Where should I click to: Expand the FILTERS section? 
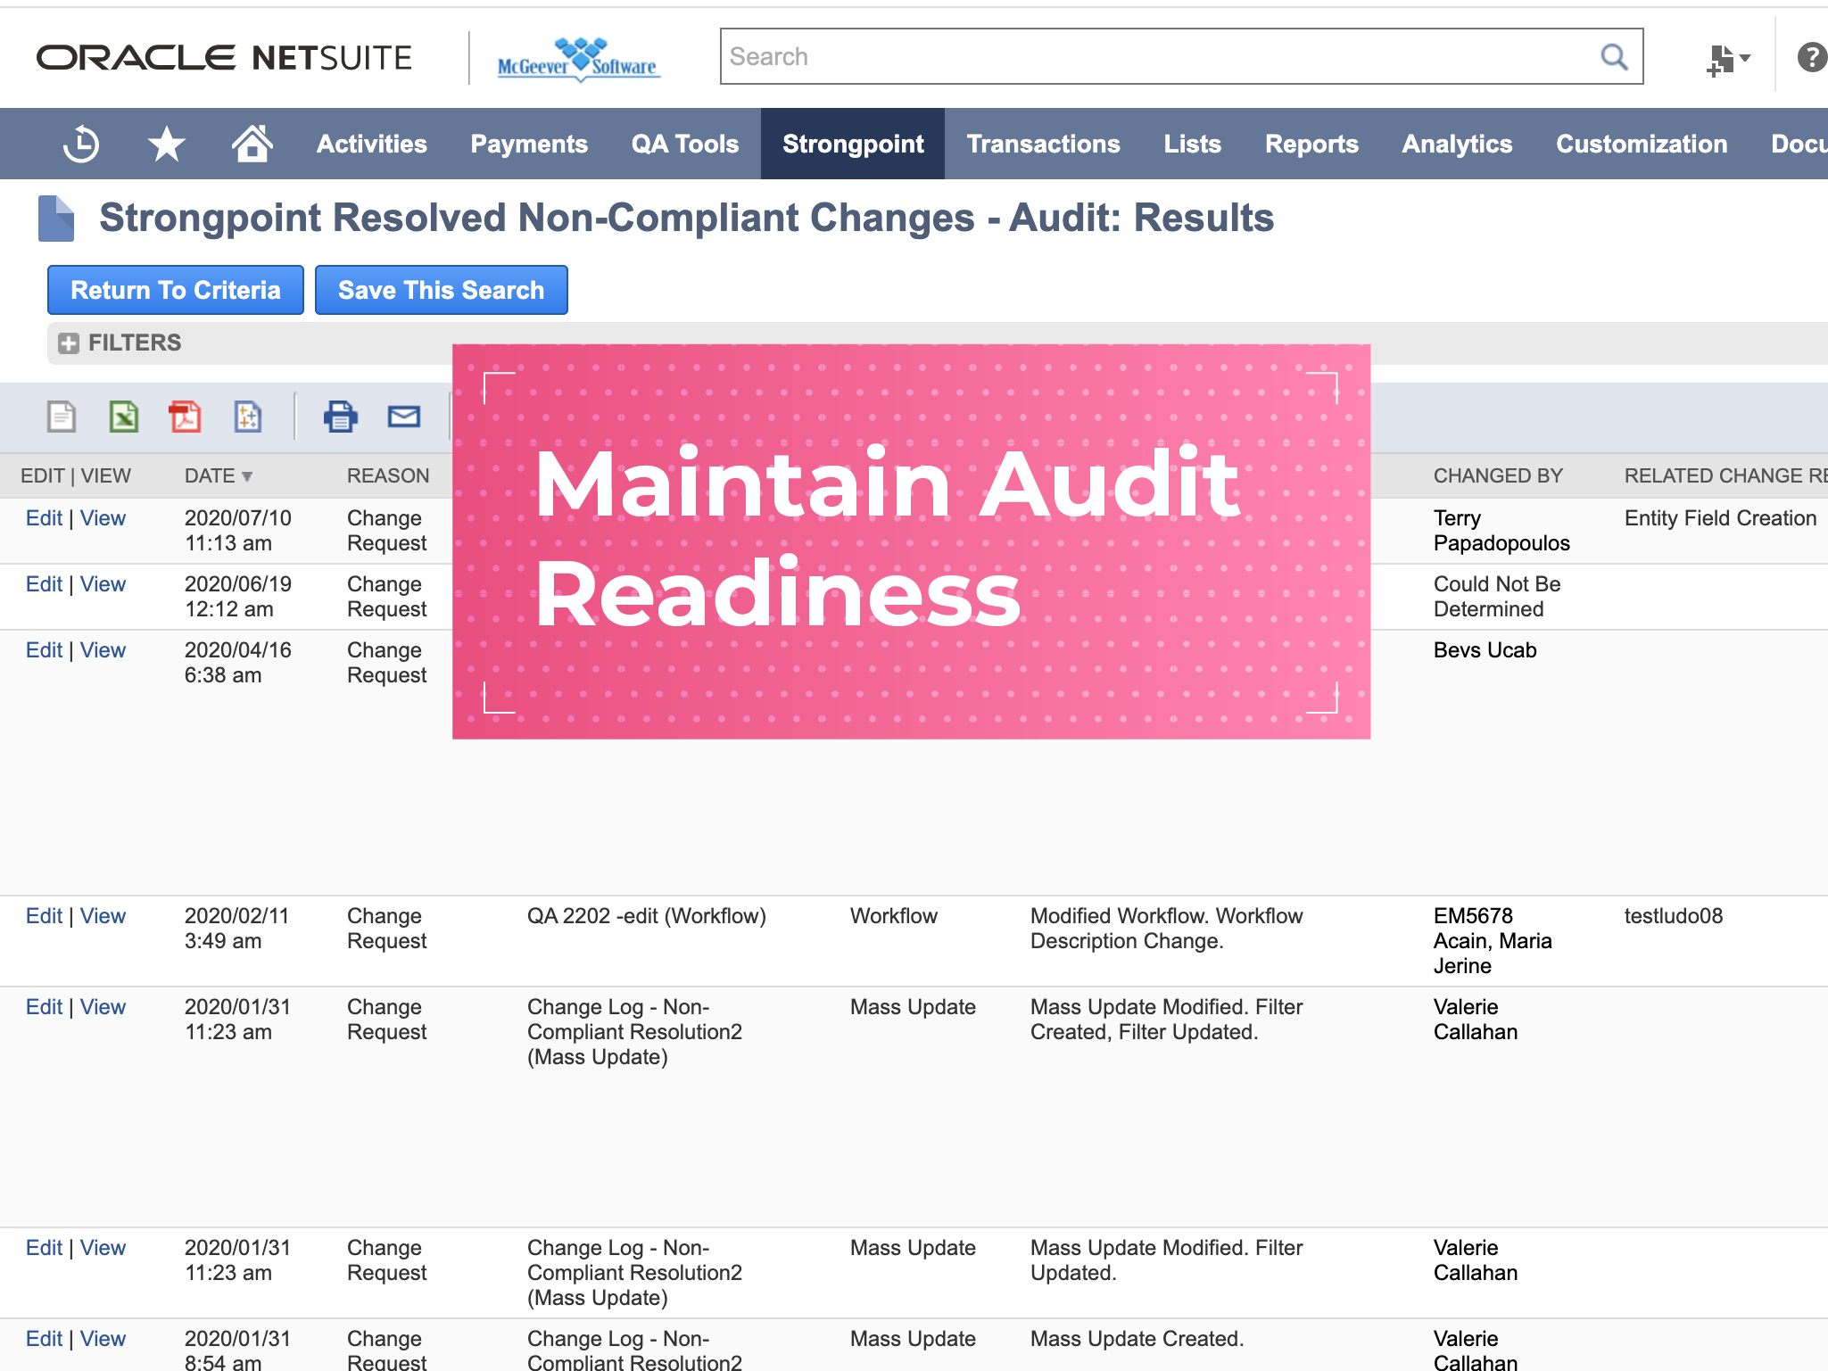pos(69,343)
